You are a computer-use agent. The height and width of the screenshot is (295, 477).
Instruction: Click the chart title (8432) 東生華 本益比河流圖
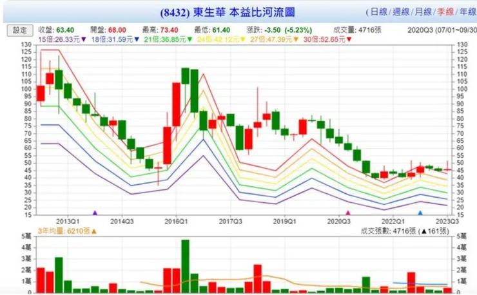pyautogui.click(x=228, y=12)
